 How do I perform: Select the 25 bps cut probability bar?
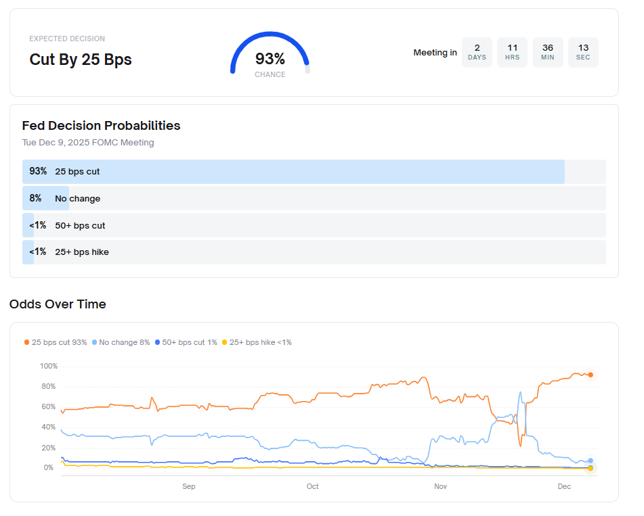pyautogui.click(x=293, y=172)
